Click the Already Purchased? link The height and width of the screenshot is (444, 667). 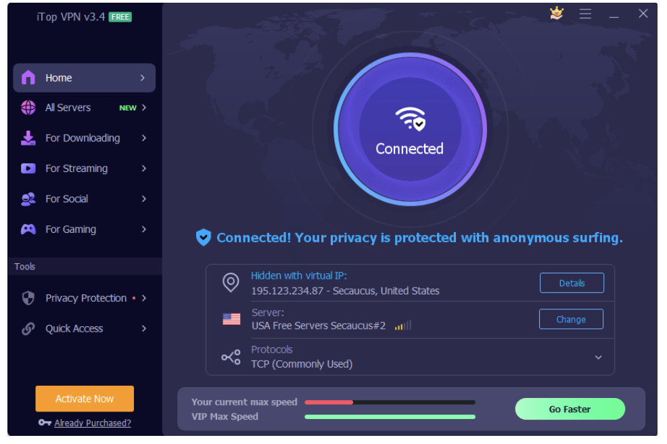[x=92, y=423]
